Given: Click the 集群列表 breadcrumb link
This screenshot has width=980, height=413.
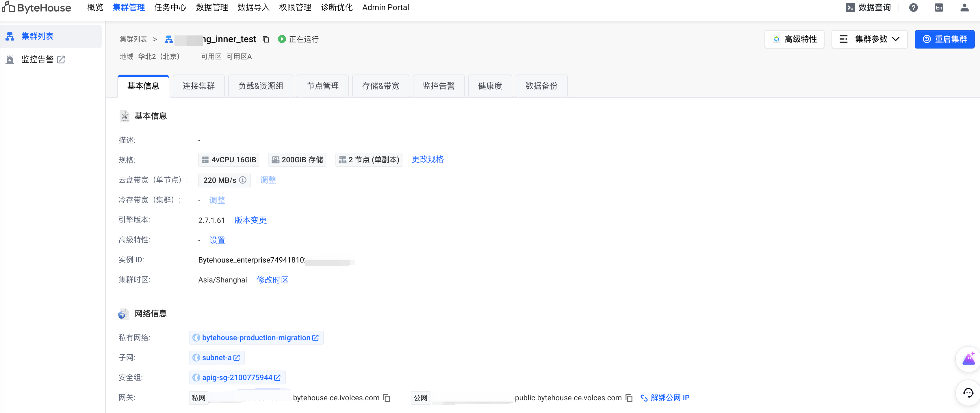Looking at the screenshot, I should 133,39.
